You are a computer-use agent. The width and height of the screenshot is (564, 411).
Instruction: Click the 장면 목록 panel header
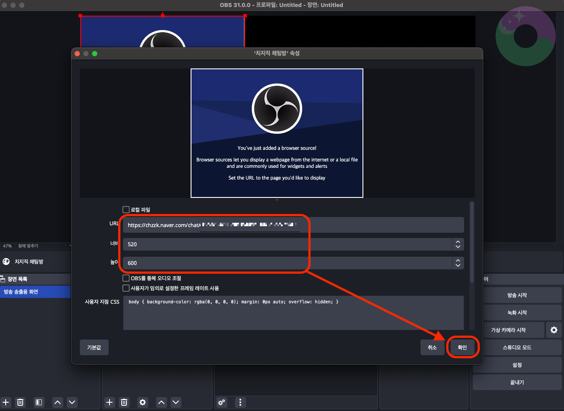click(35, 279)
